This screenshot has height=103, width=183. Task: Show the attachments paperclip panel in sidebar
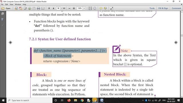pyautogui.click(x=3, y=25)
